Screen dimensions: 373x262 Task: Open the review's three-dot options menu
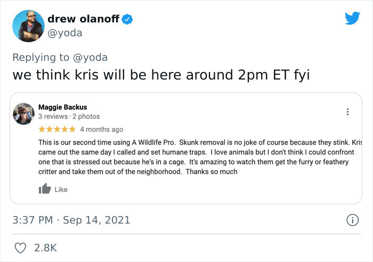[347, 112]
